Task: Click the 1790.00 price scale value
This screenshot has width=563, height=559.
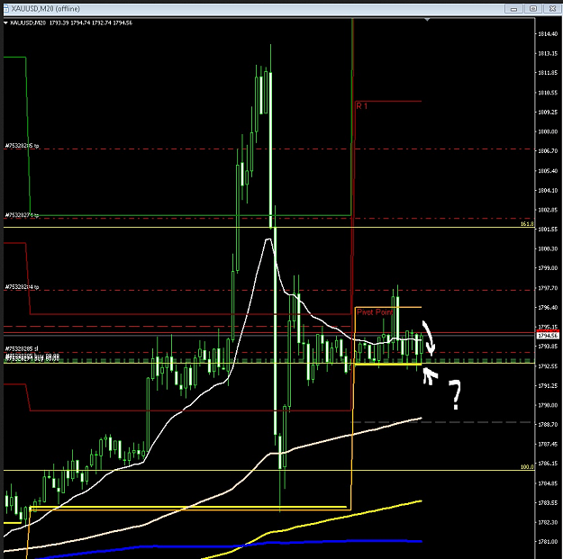Action: click(548, 405)
